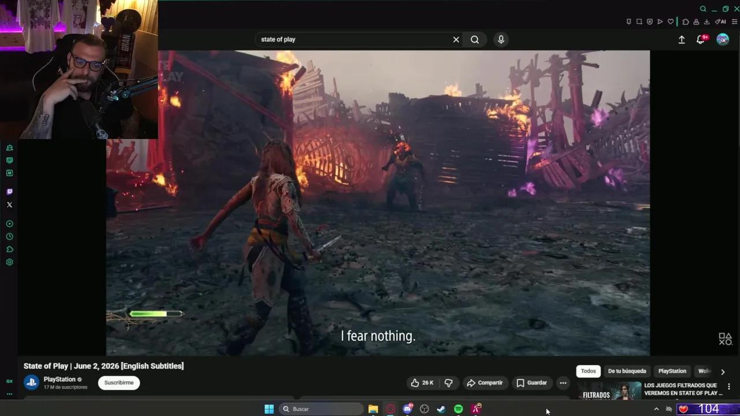Open the sidebar icon marked M
Image resolution: width=740 pixels, height=416 pixels.
(x=9, y=173)
